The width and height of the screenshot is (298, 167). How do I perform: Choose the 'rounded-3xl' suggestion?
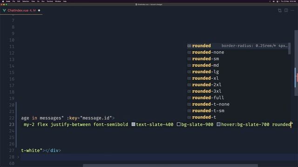click(x=238, y=91)
